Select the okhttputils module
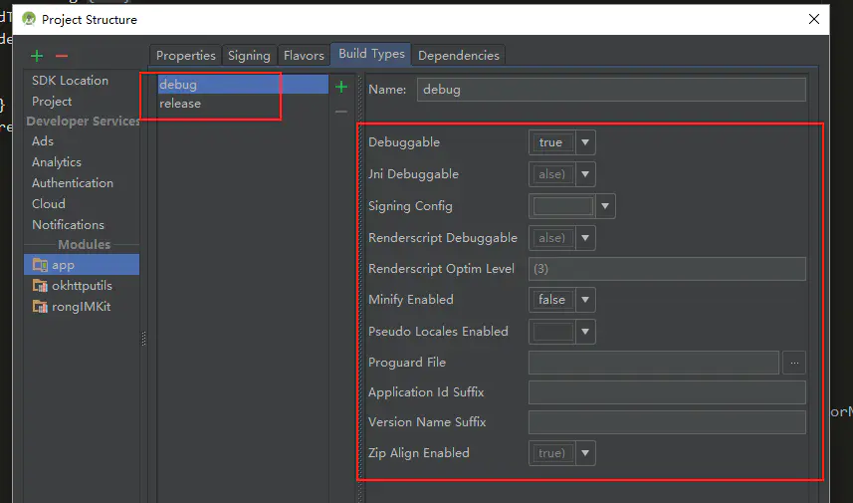 tap(82, 286)
